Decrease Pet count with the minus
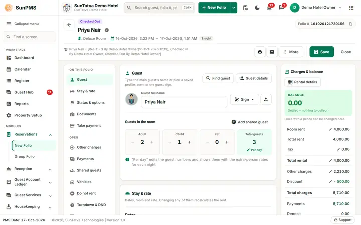 point(207,142)
